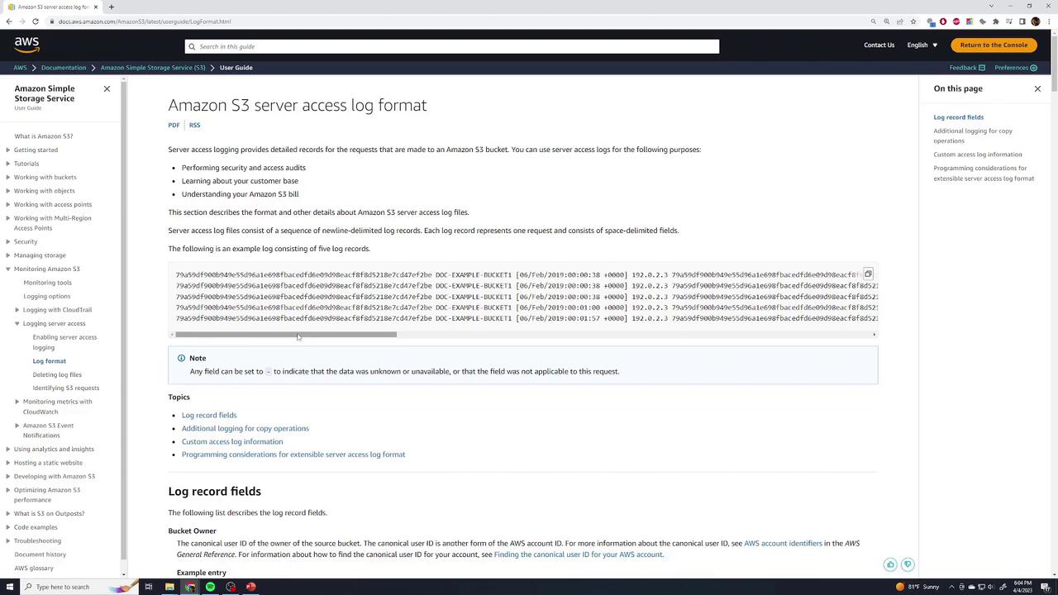
Task: Open the active browser tab S3 server access log
Action: coord(51,7)
